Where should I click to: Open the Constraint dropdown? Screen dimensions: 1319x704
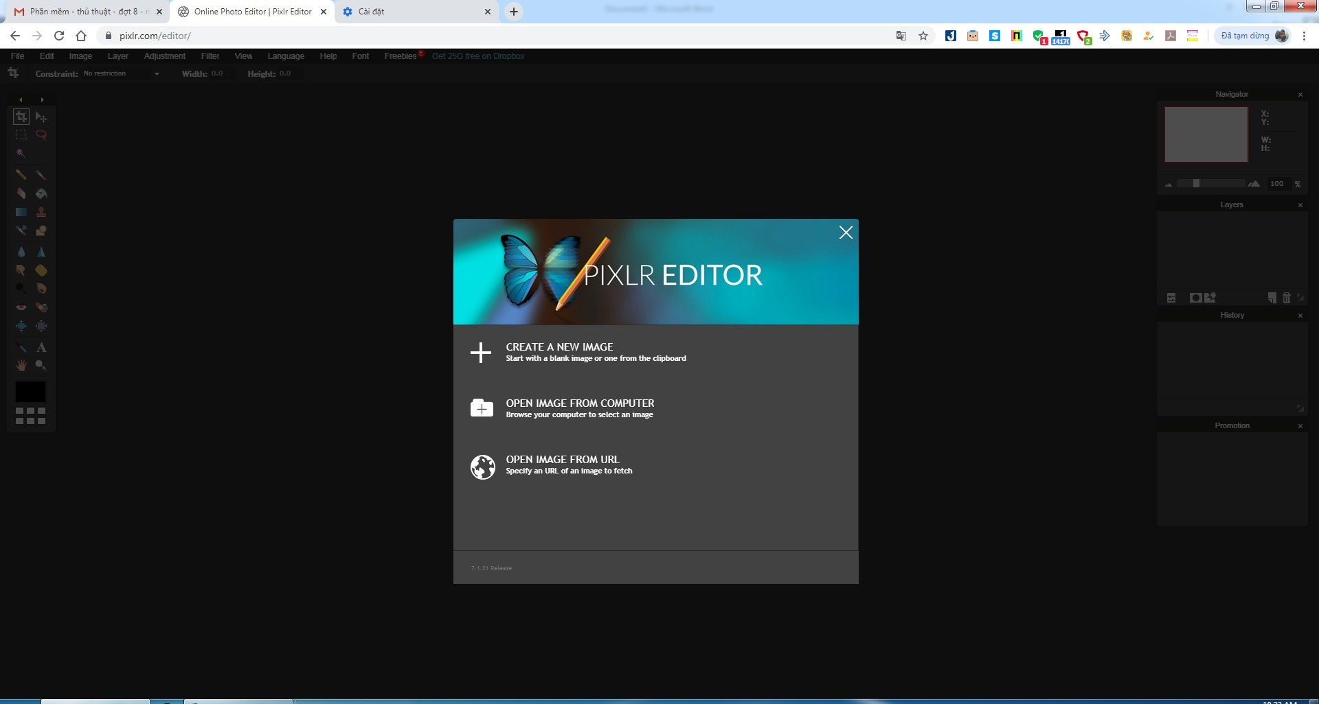(x=122, y=73)
